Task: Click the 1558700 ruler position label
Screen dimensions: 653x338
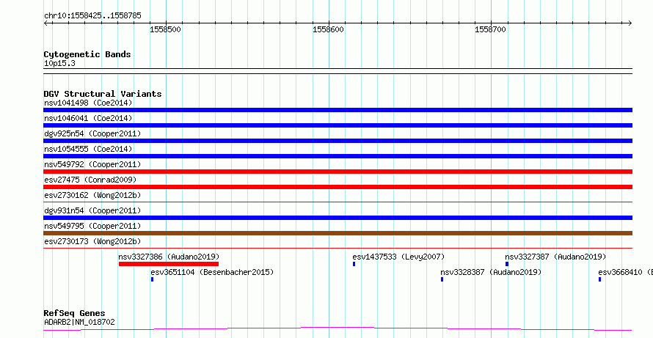Action: (491, 30)
